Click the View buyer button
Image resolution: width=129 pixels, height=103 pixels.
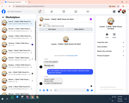[x=52, y=29]
